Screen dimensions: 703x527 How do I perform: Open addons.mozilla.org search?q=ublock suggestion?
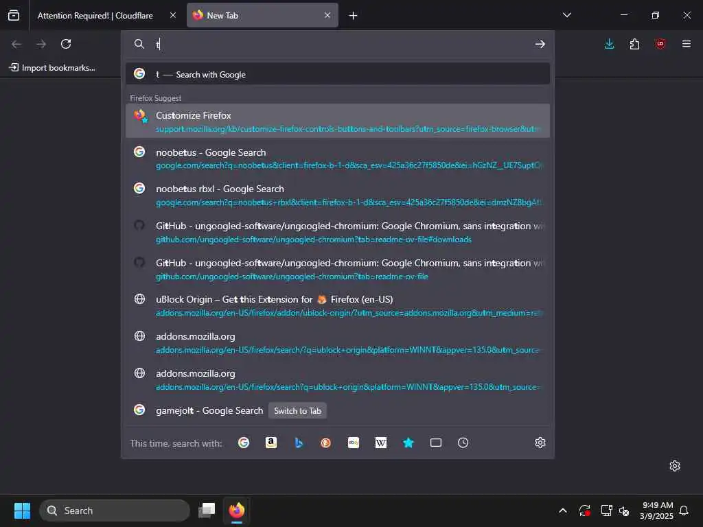tap(338, 379)
